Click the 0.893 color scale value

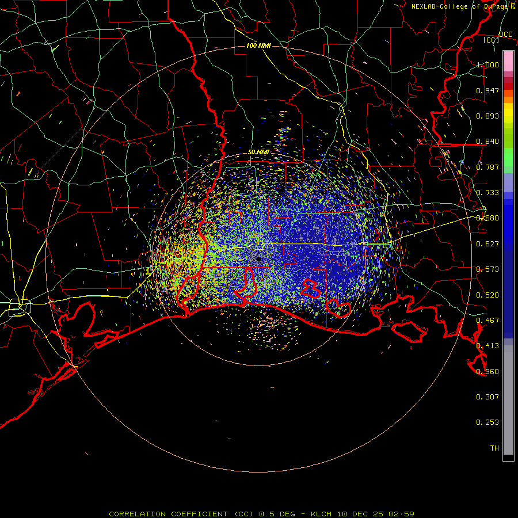tap(487, 116)
